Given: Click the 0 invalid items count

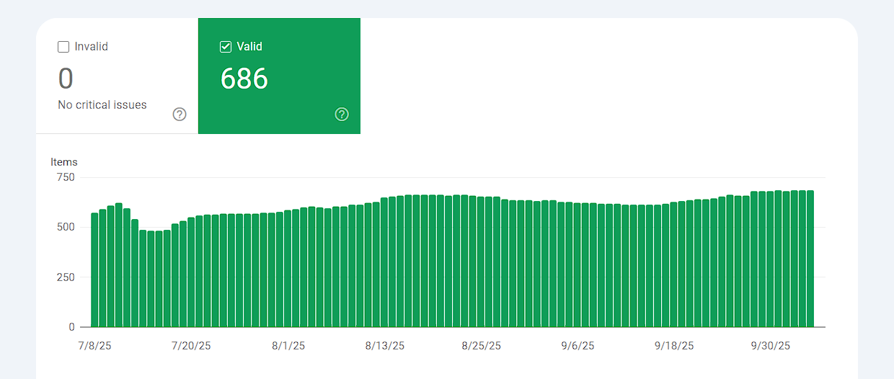Looking at the screenshot, I should tap(66, 79).
